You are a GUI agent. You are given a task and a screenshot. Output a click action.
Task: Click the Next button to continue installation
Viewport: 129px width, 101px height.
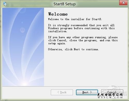coord(87,92)
